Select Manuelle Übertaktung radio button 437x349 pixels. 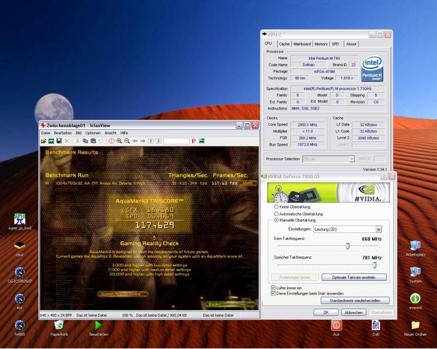(x=276, y=220)
